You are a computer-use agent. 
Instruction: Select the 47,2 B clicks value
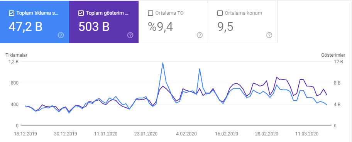25,27
